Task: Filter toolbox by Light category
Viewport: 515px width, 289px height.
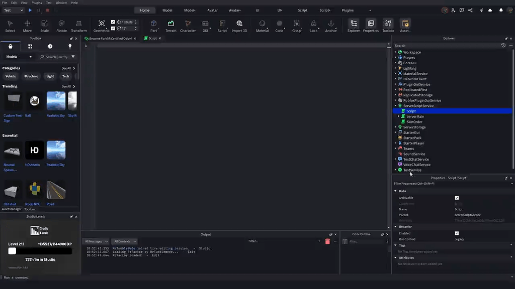Action: [50, 76]
